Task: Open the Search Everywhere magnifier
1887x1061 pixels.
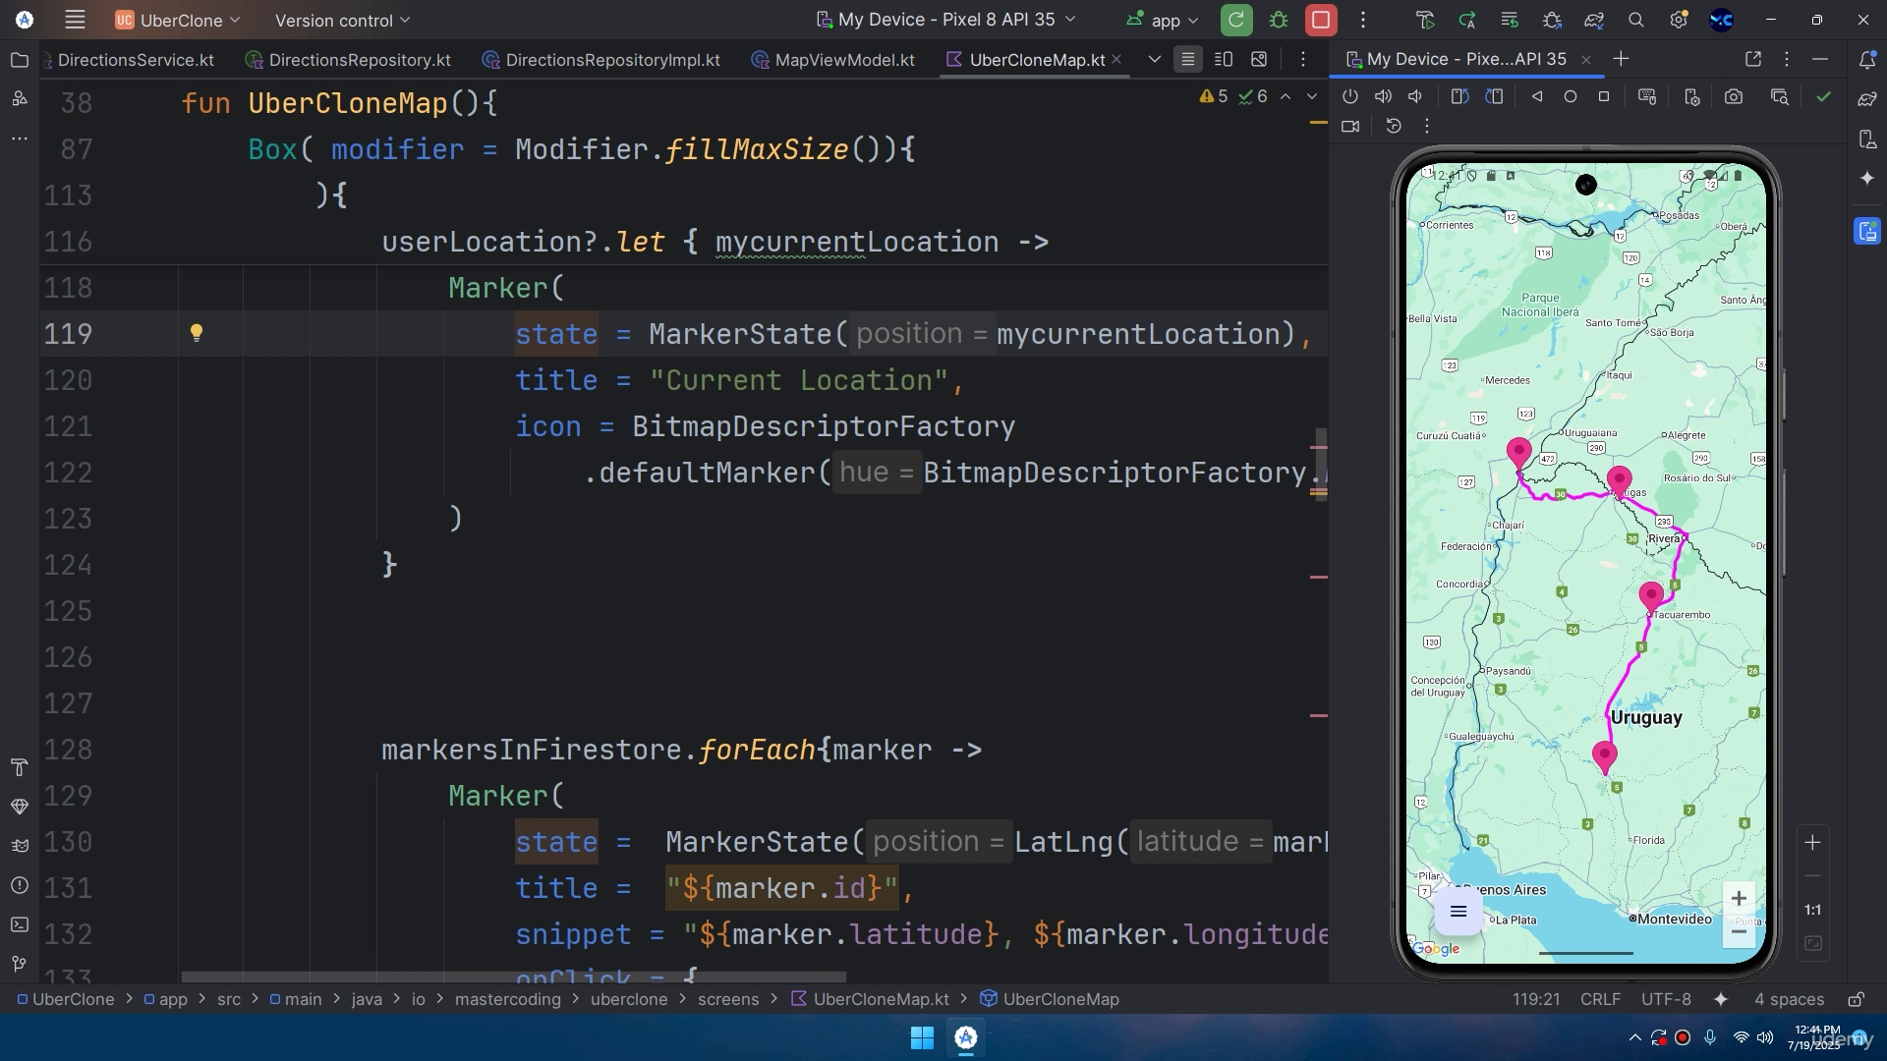Action: click(1636, 20)
